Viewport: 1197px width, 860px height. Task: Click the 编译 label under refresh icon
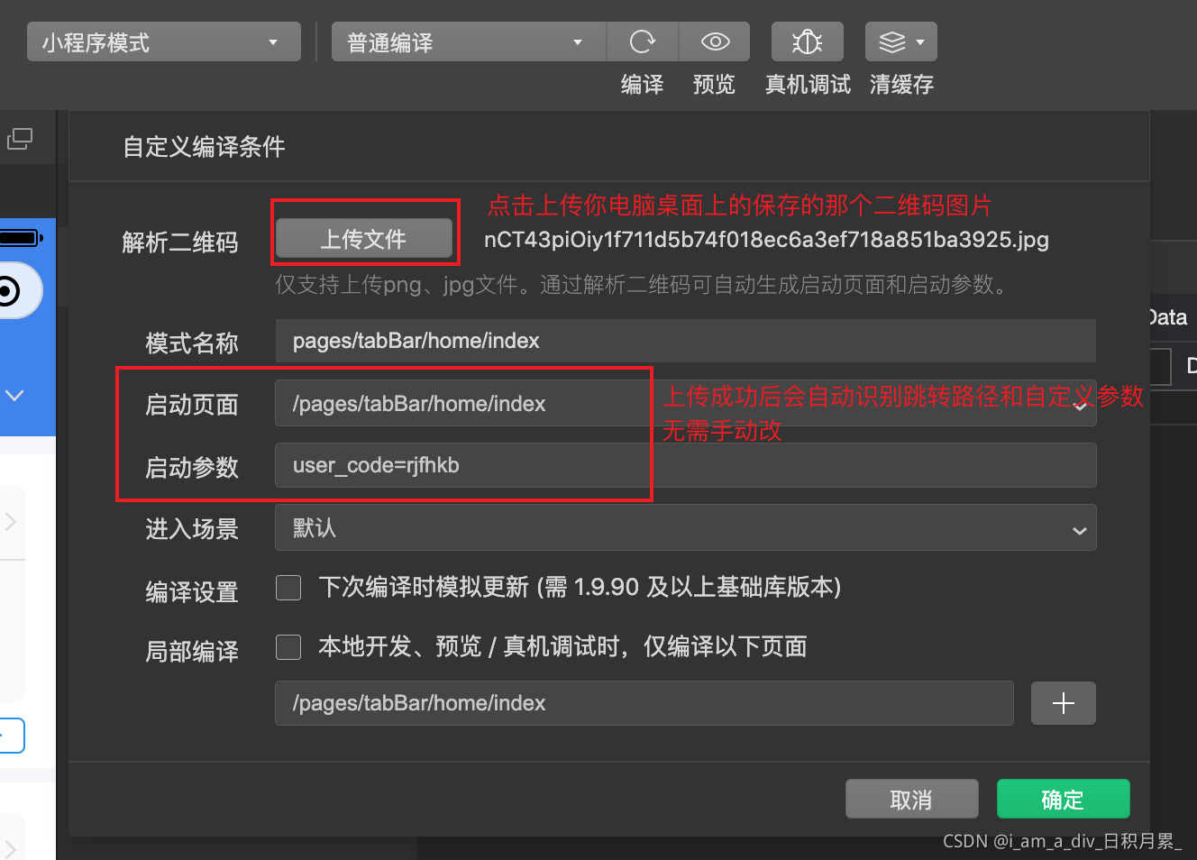pos(642,85)
